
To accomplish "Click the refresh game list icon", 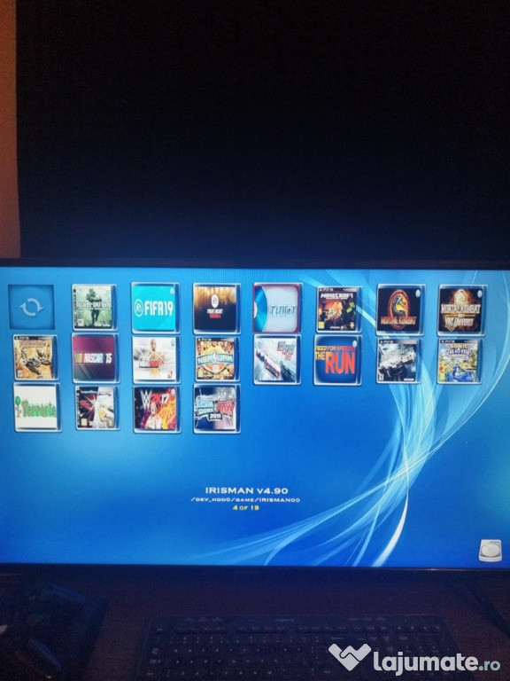I will point(31,307).
